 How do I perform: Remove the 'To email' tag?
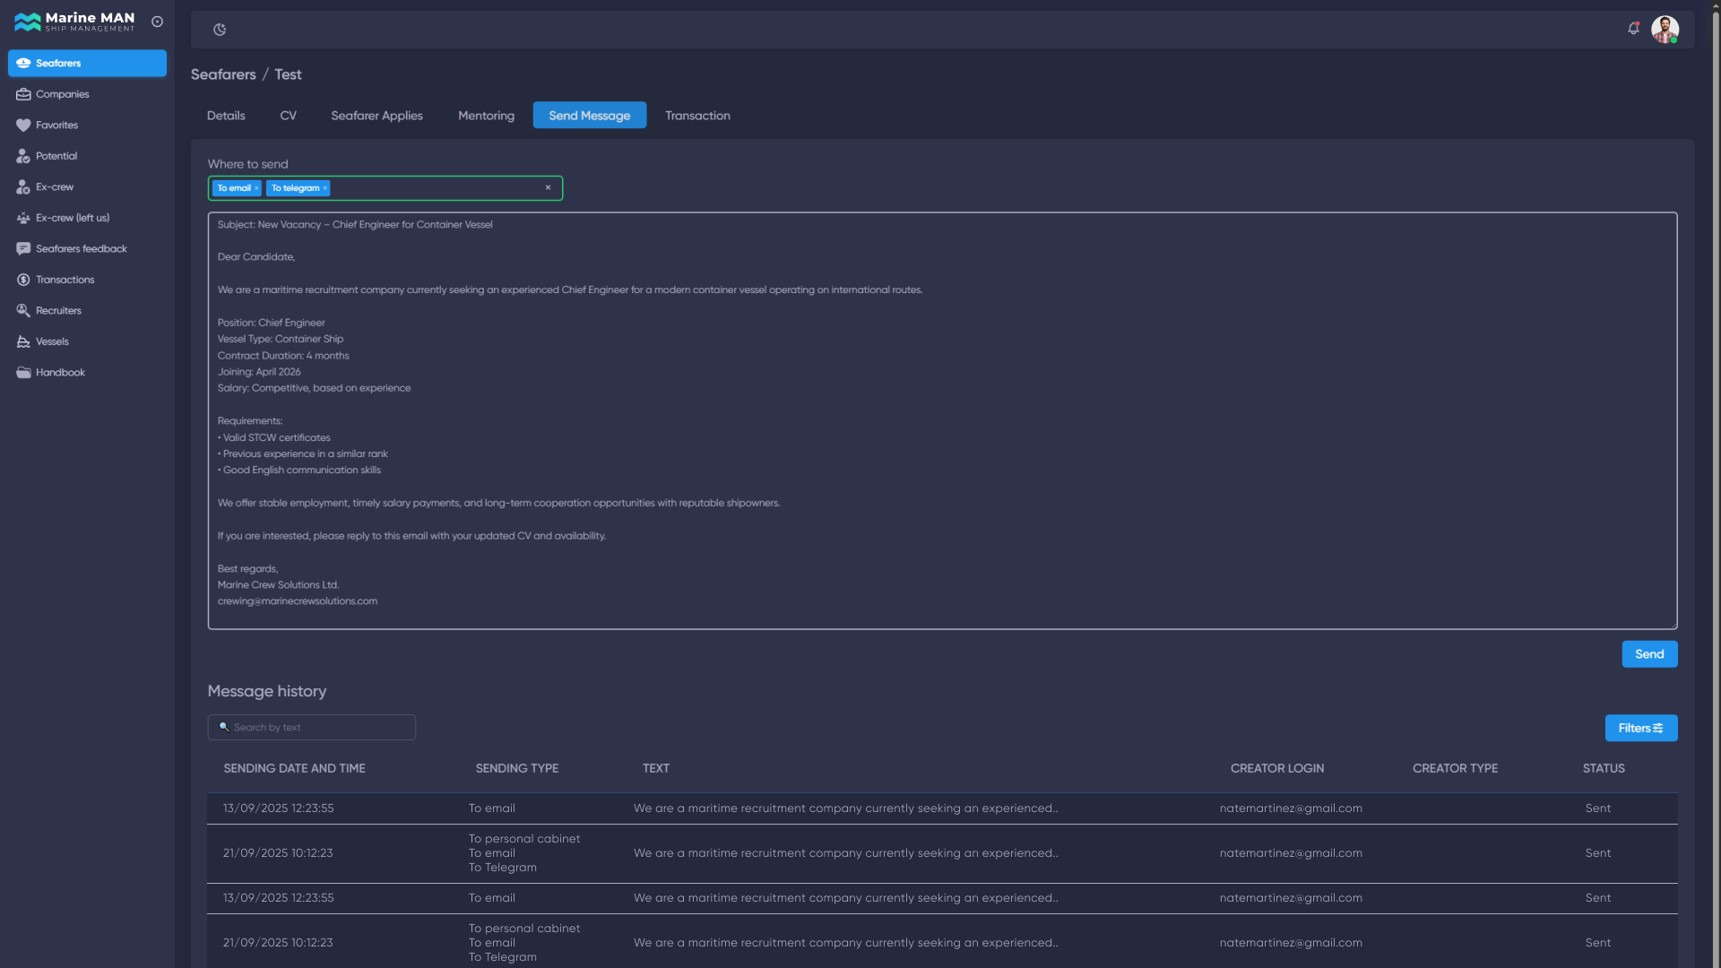tap(256, 188)
